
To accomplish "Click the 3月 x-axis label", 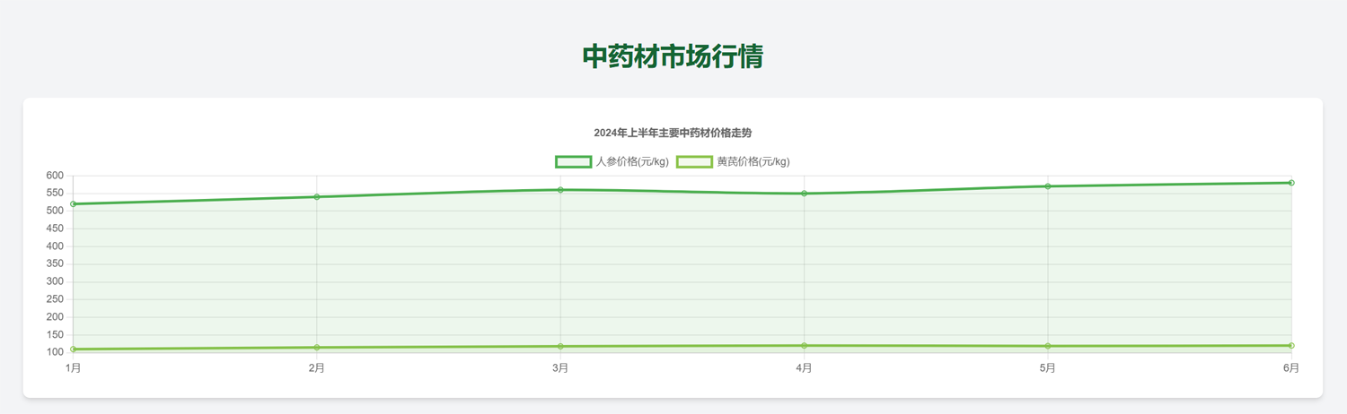I will pos(560,368).
